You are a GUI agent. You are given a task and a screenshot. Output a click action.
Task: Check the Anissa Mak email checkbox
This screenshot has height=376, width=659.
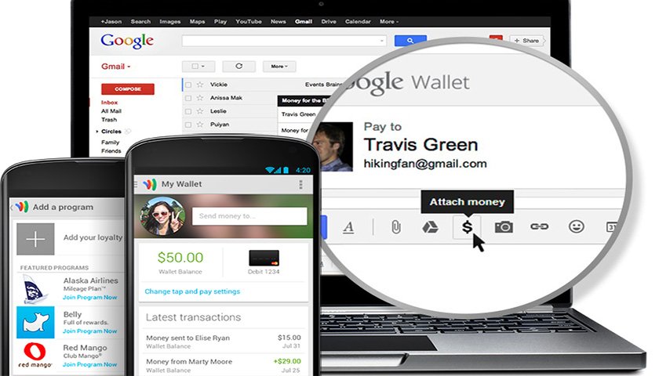[x=188, y=98]
